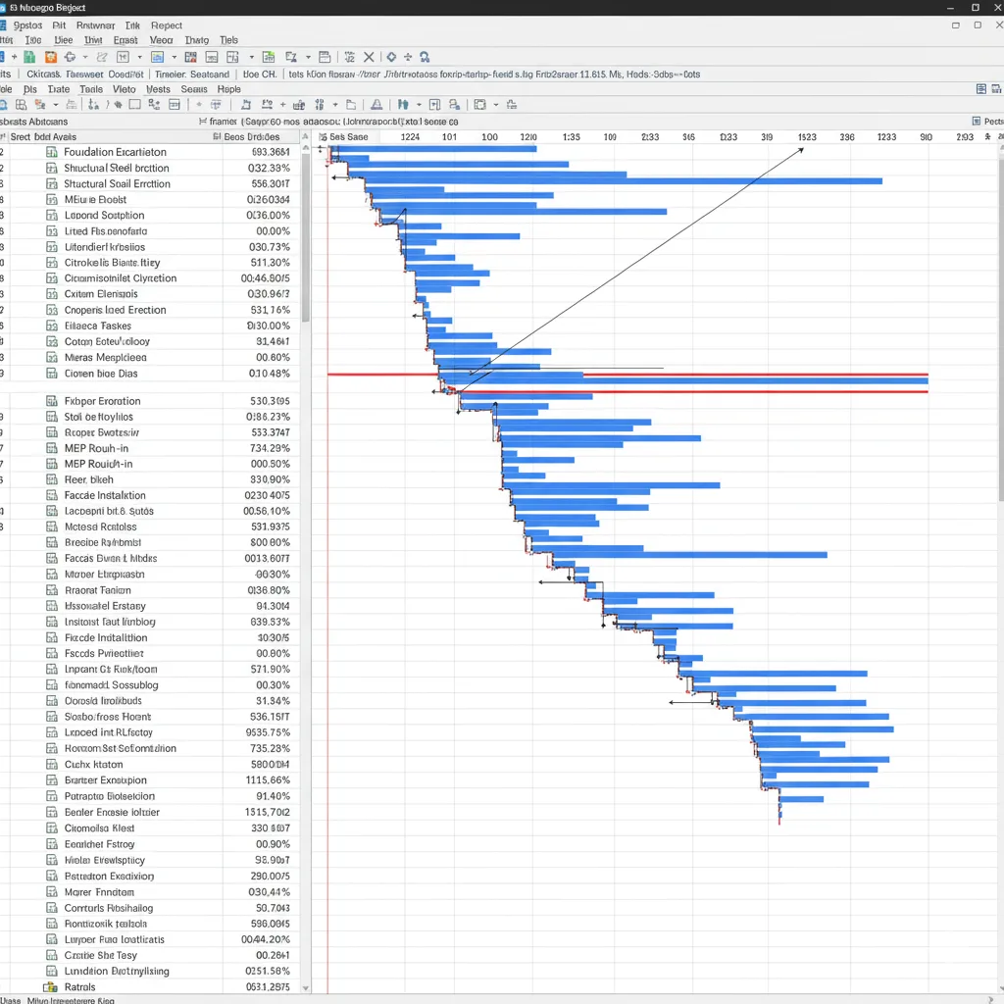Click the Beos Drdides column header
Image resolution: width=1004 pixels, height=1004 pixels.
[252, 137]
